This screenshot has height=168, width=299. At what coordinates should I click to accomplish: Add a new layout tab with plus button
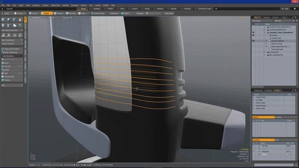(x=216, y=9)
